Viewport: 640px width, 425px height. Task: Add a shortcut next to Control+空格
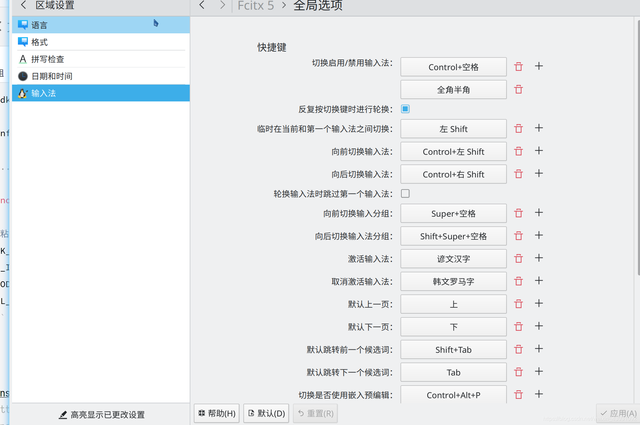point(539,66)
